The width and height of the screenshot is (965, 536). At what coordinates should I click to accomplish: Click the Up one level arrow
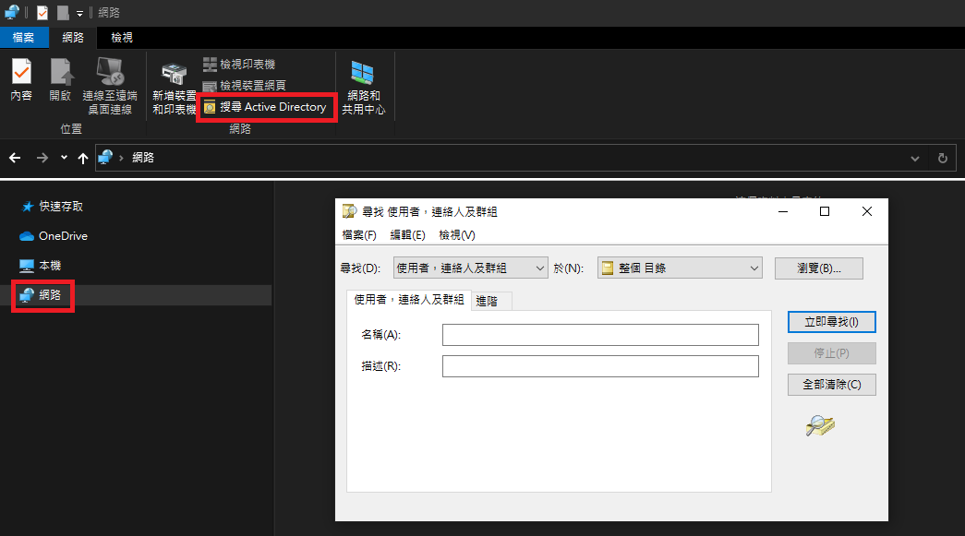tap(83, 158)
